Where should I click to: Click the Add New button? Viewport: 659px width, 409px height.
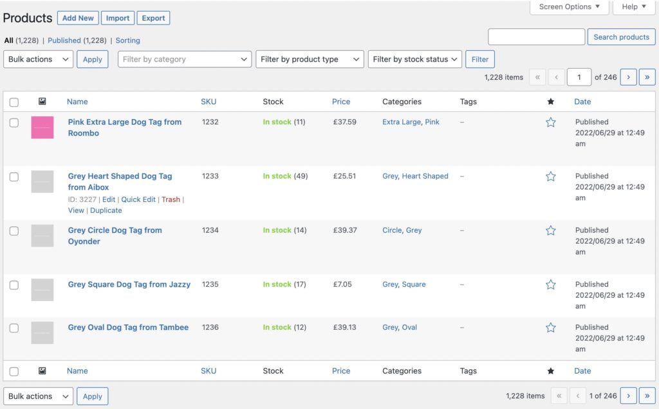(x=77, y=18)
